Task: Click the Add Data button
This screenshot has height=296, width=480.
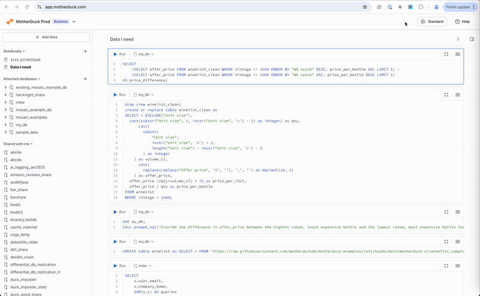Action: pyautogui.click(x=46, y=37)
